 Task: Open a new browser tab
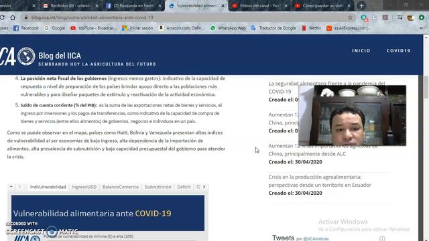click(361, 5)
